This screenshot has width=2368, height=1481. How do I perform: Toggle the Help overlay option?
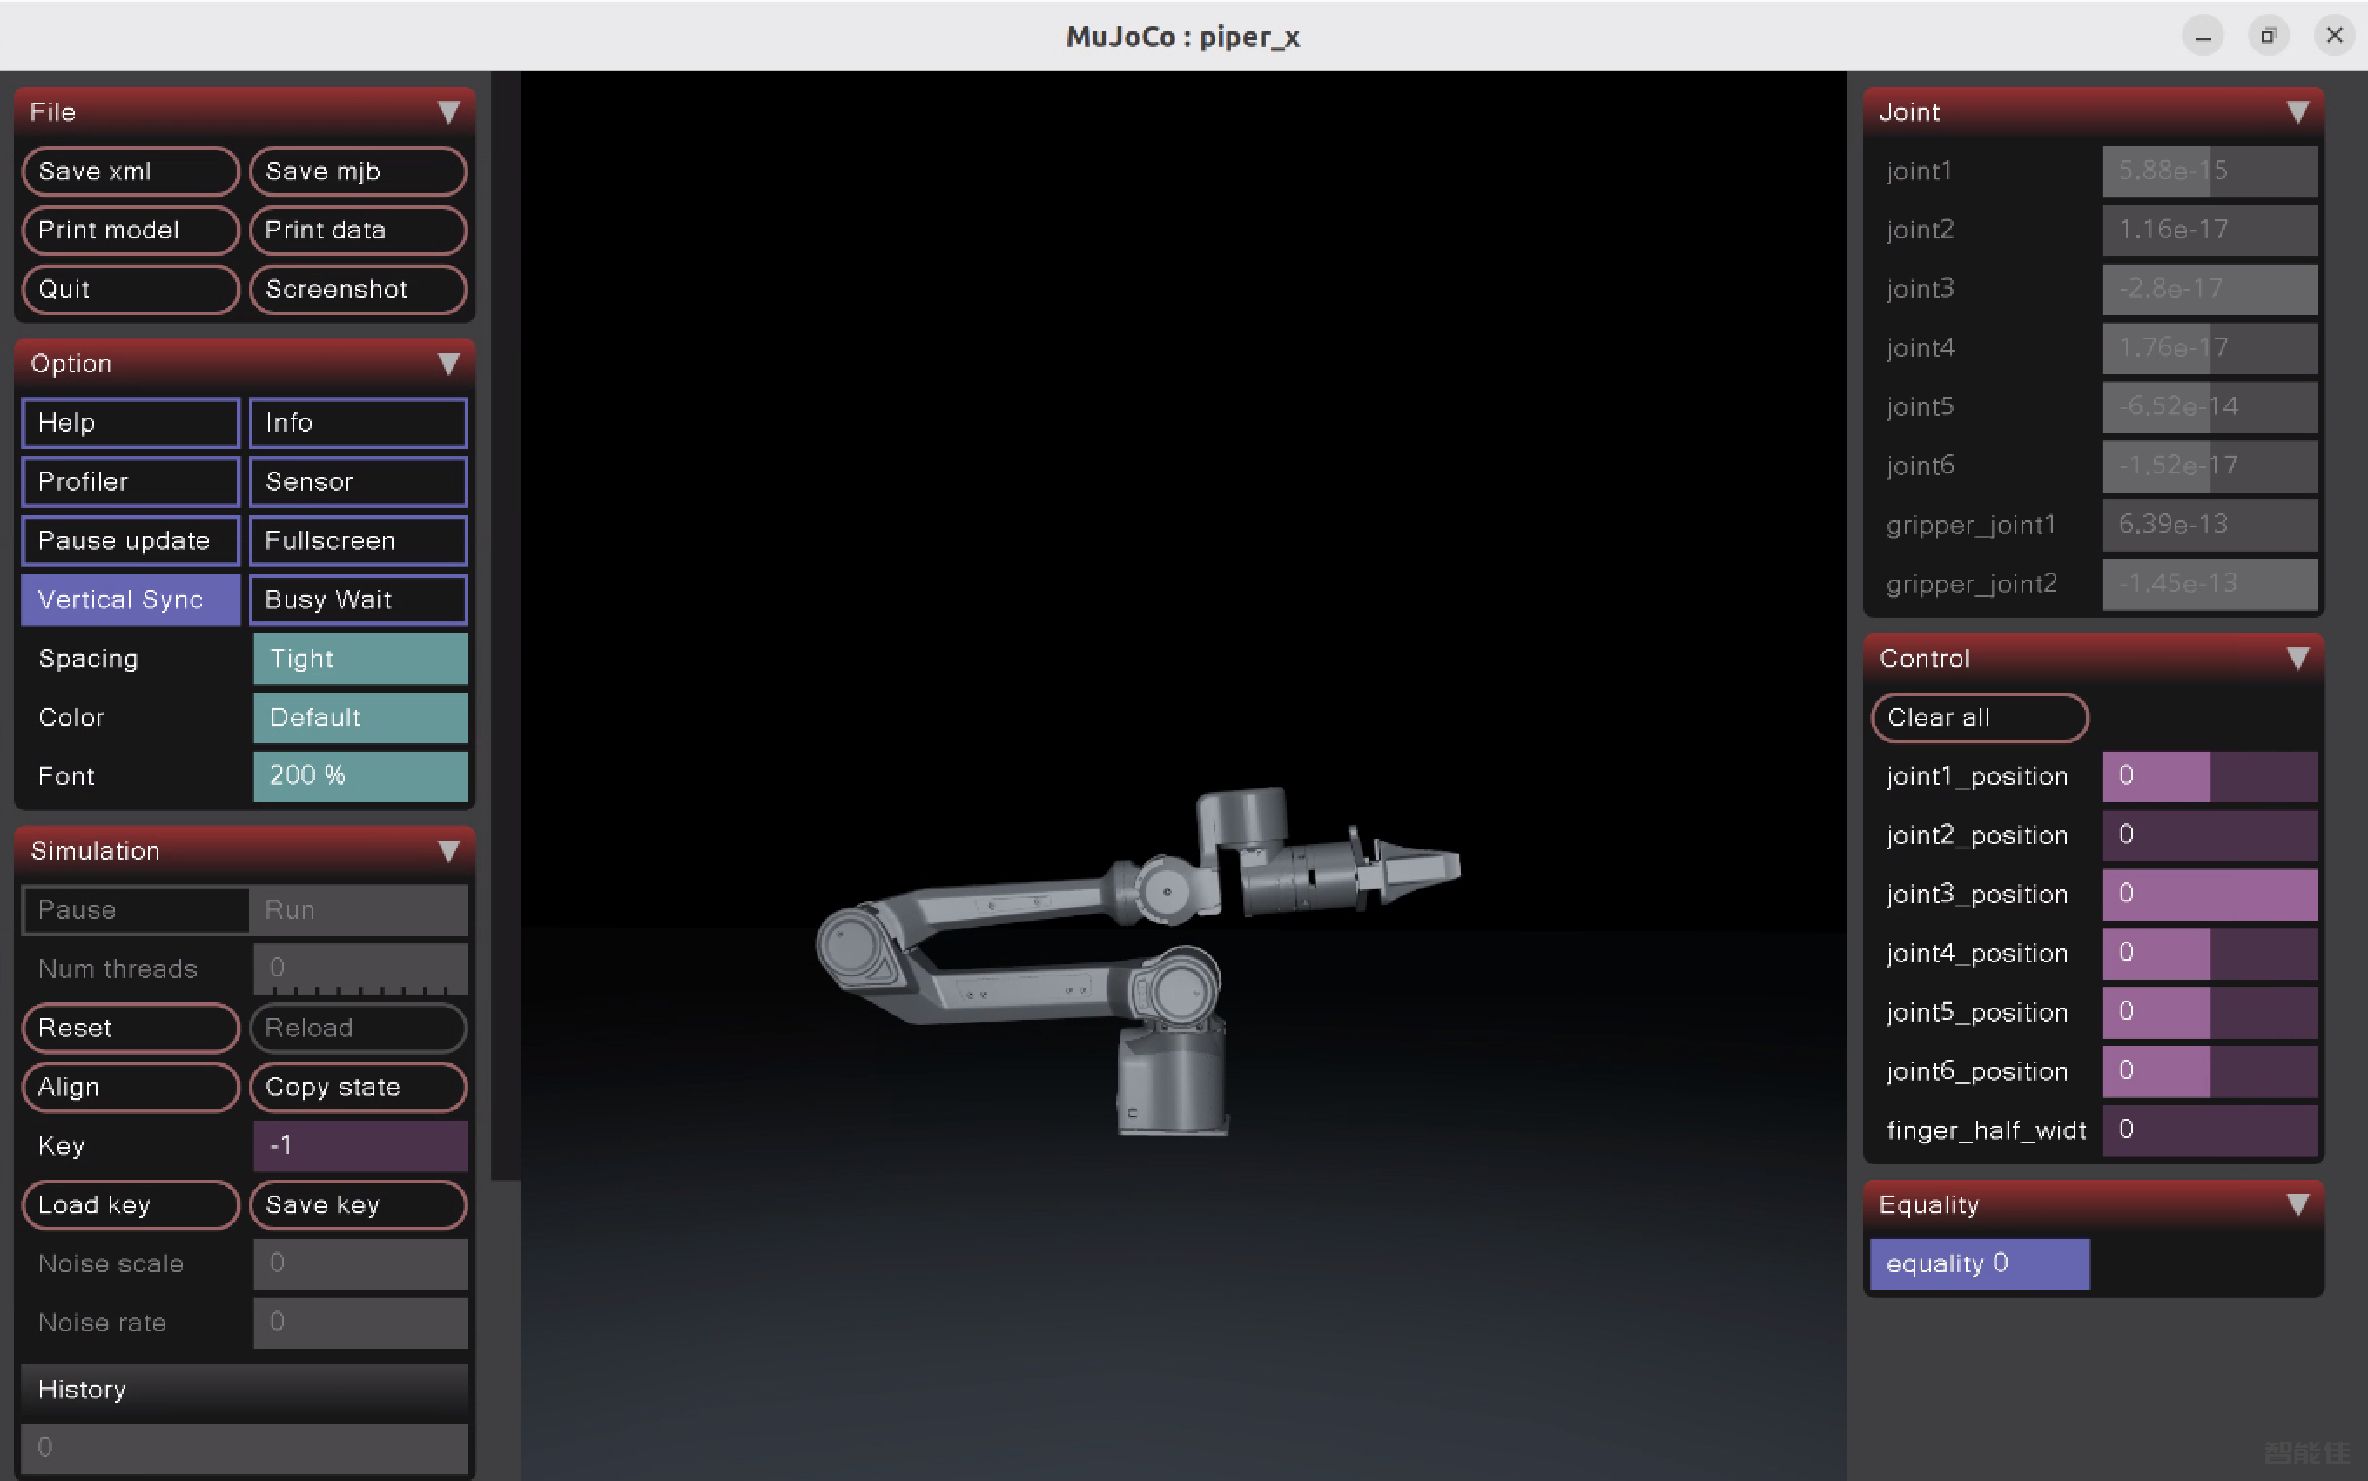coord(131,423)
